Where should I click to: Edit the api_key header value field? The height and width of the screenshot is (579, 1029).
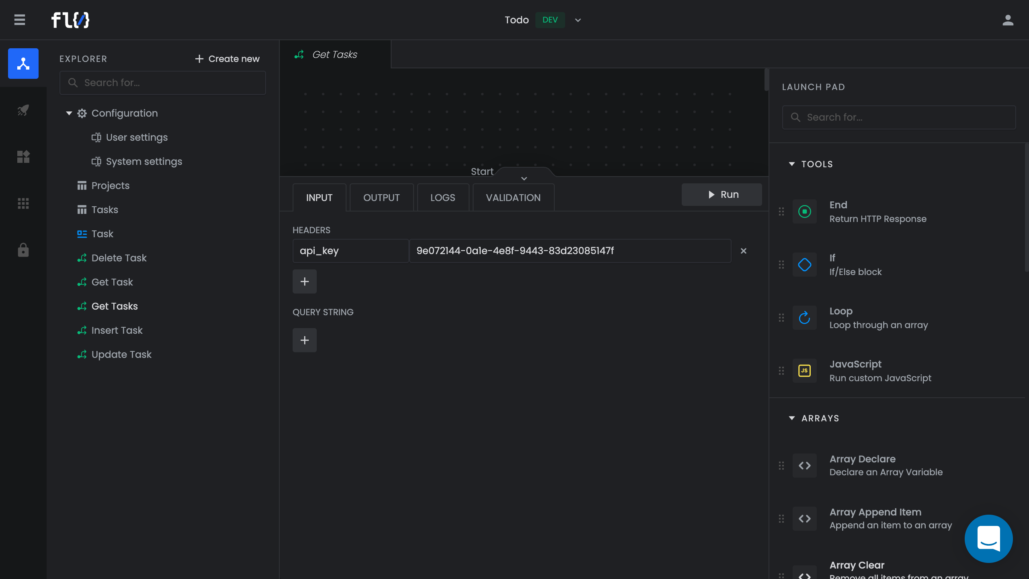[570, 251]
